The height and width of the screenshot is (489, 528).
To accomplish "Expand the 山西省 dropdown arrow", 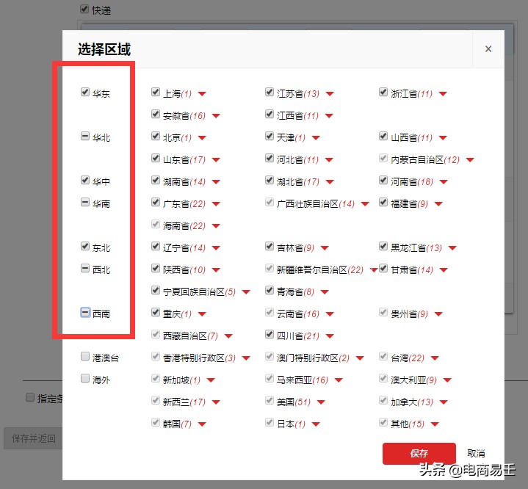I will tap(443, 138).
